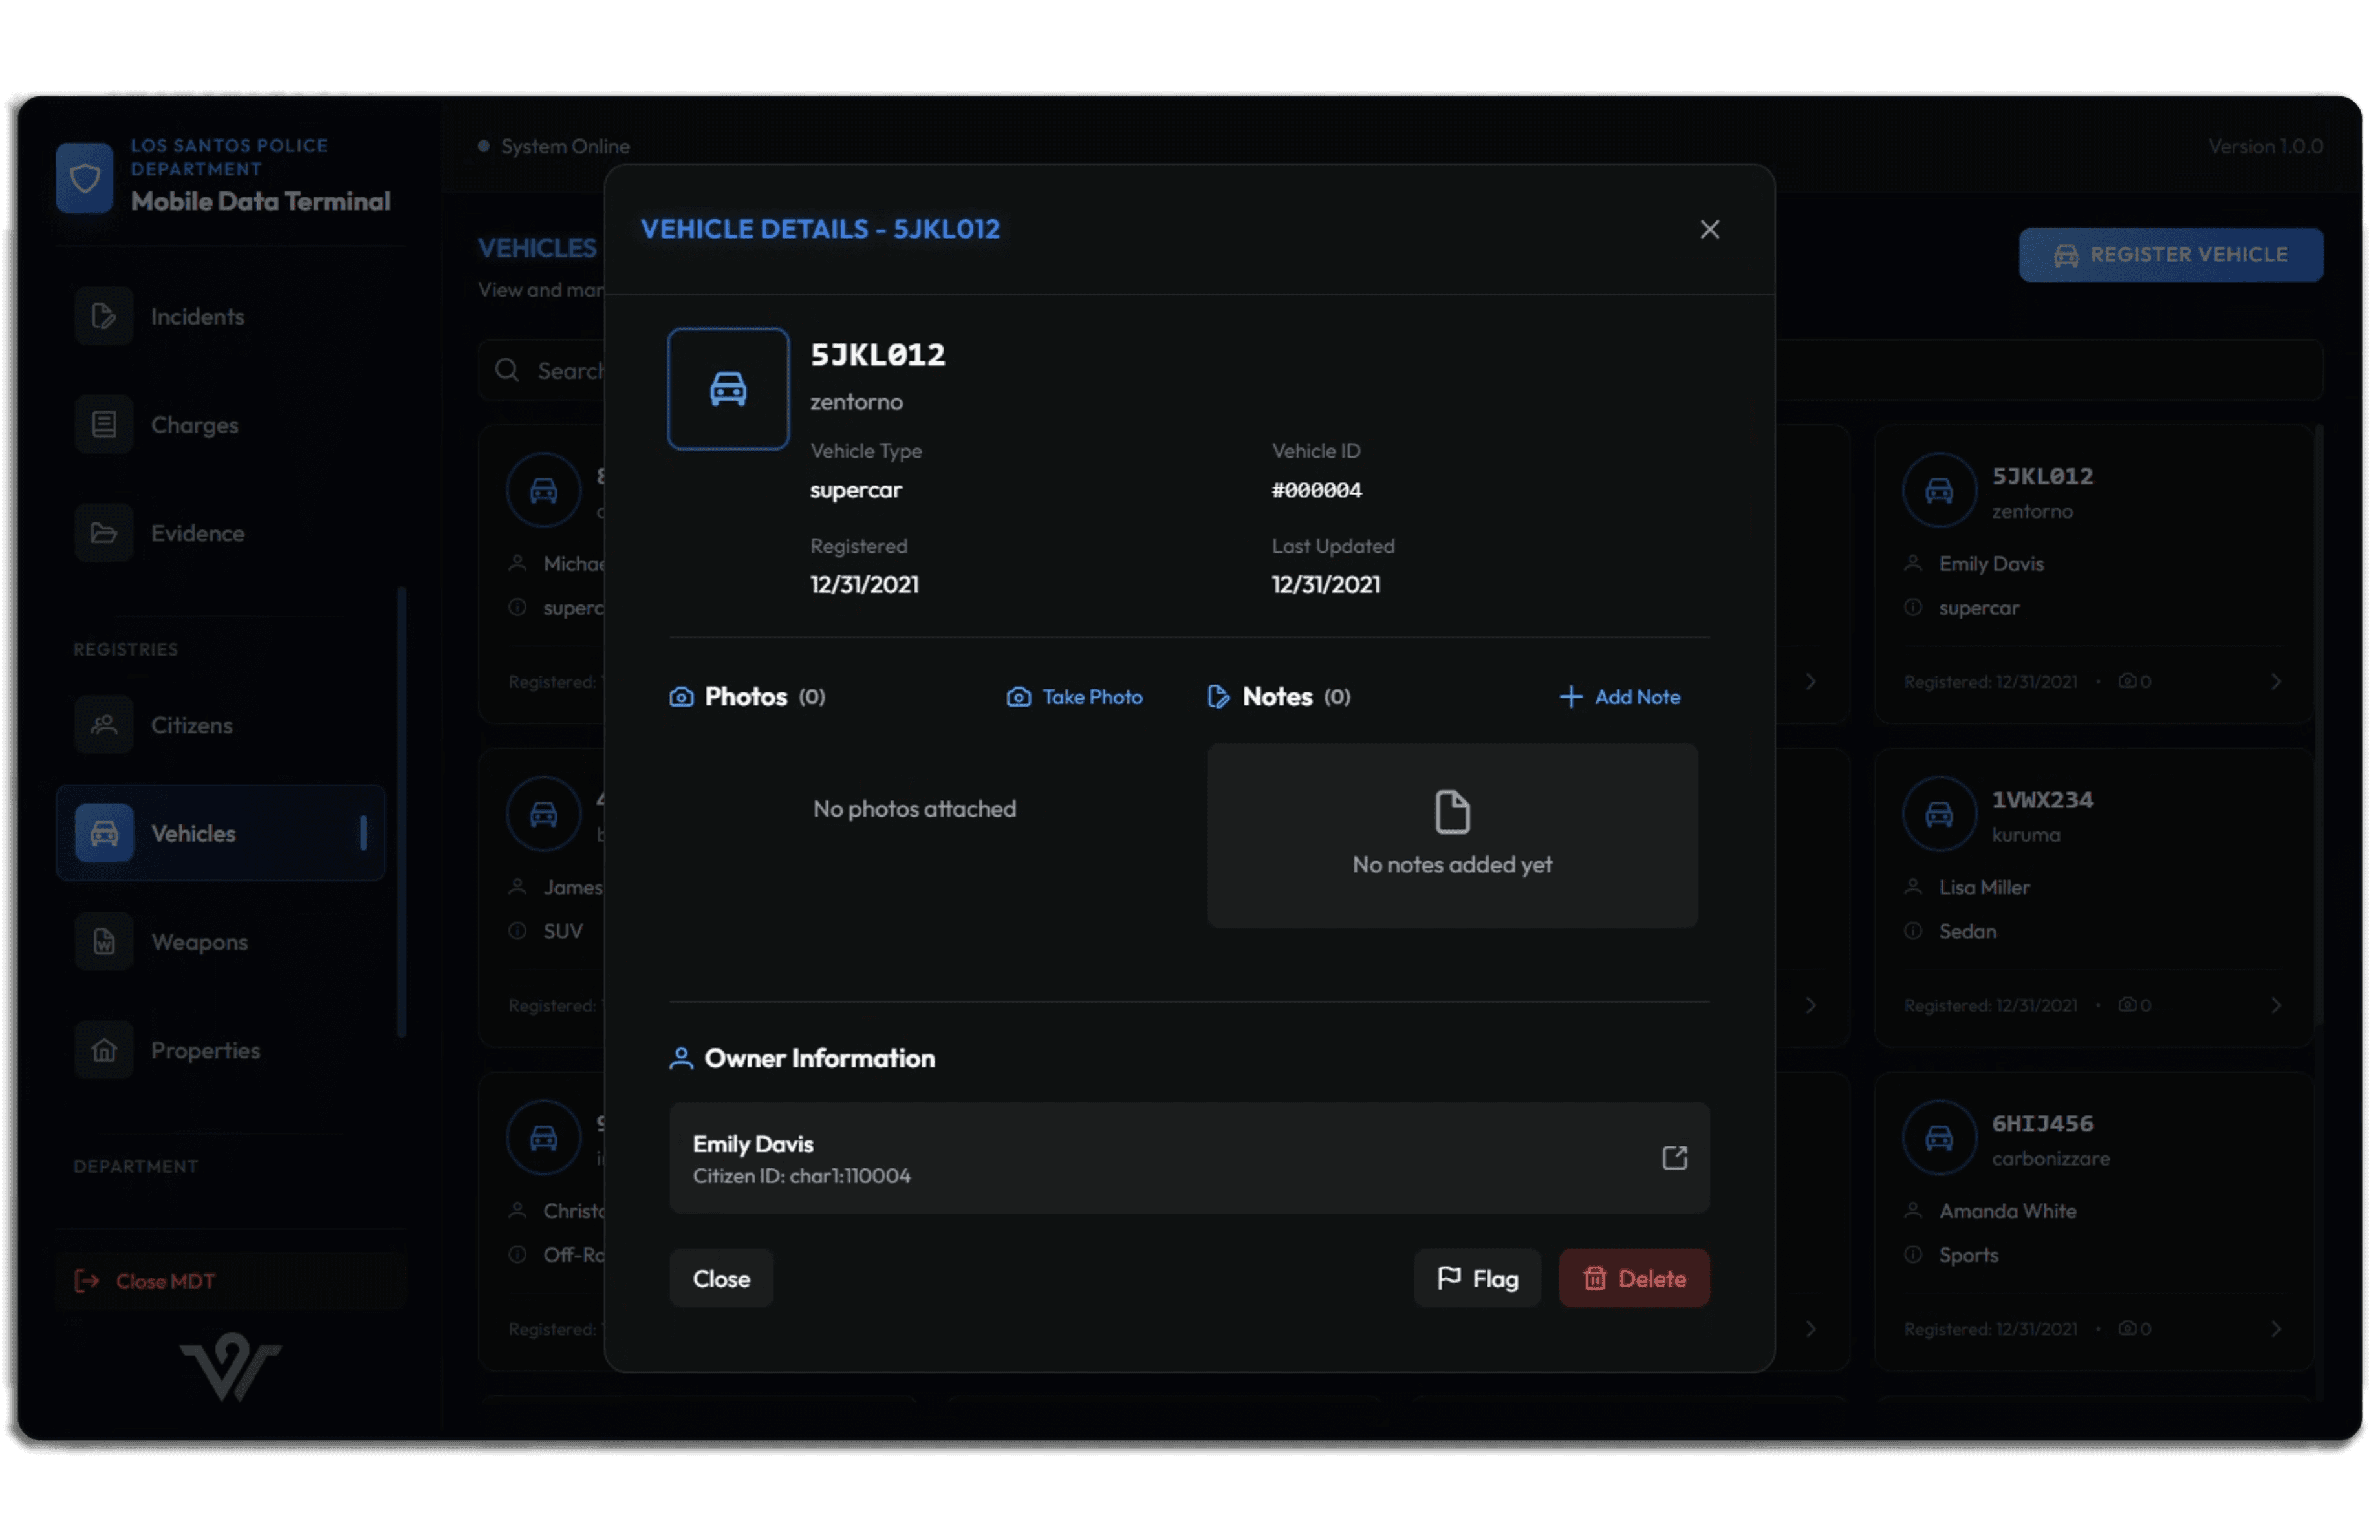Click owner Amanda White on background card
Screen dimensions: 2380x1540
[x=2007, y=1211]
